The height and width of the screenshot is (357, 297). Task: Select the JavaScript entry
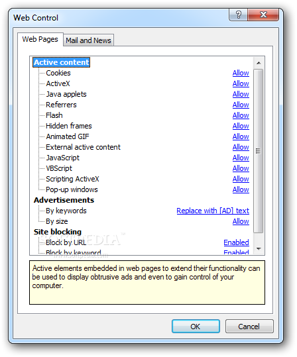(63, 158)
